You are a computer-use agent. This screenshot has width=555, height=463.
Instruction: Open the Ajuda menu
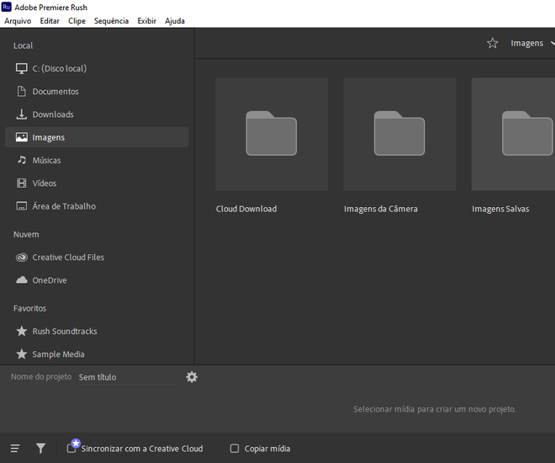(175, 21)
